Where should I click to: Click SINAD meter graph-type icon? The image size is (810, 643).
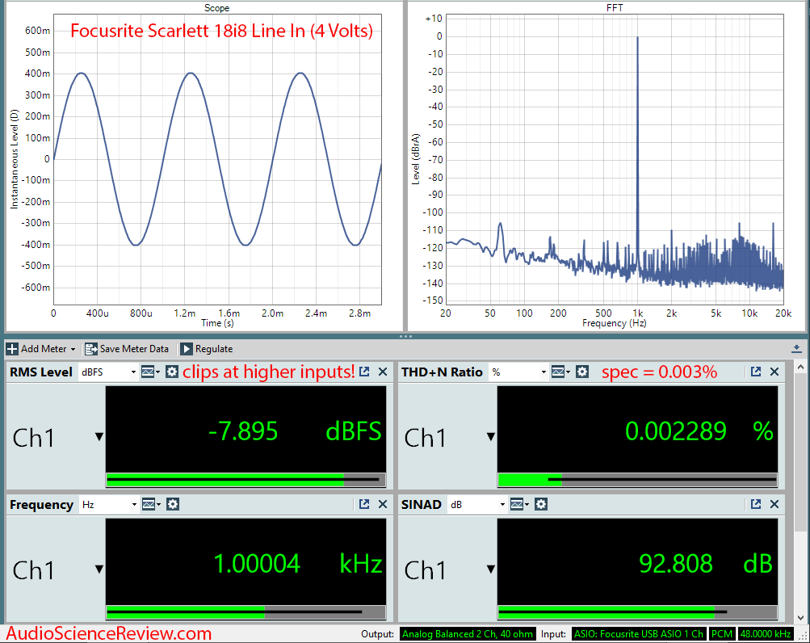tap(519, 504)
